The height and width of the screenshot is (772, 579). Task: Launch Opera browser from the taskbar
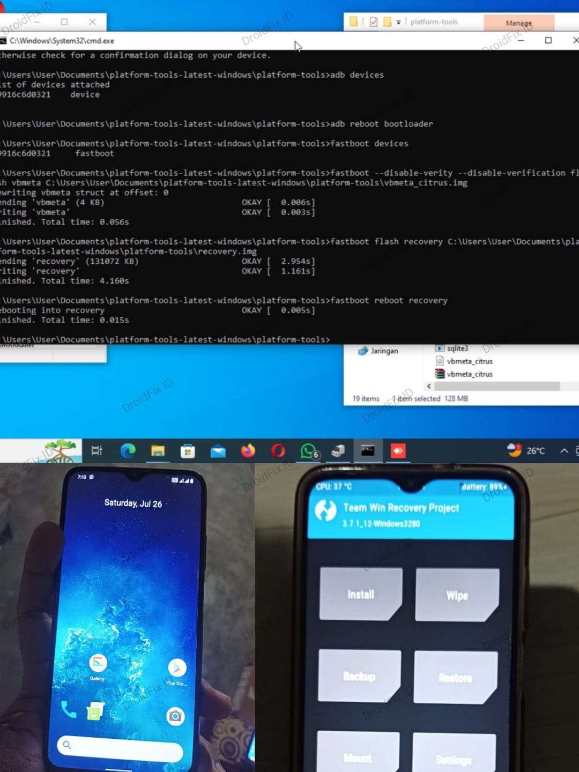tap(278, 451)
